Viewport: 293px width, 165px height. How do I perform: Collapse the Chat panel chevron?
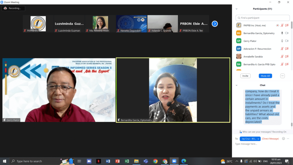(x=237, y=85)
